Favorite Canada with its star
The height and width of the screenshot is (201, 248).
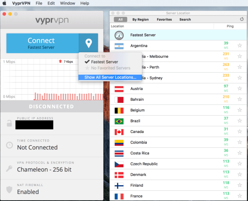[x=240, y=131]
